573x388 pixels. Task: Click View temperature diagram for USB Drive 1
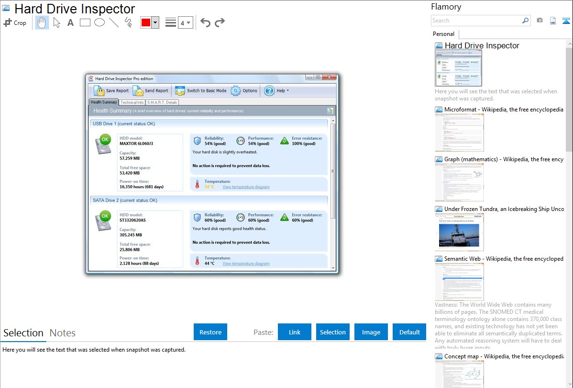pyautogui.click(x=246, y=187)
